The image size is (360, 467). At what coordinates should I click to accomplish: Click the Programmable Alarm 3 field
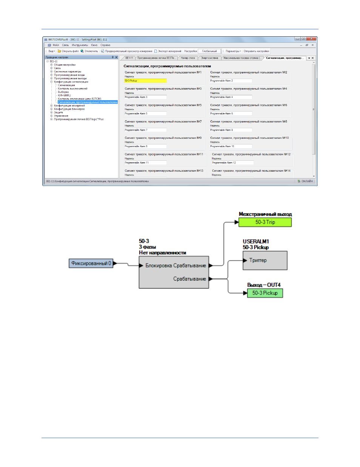145,97
